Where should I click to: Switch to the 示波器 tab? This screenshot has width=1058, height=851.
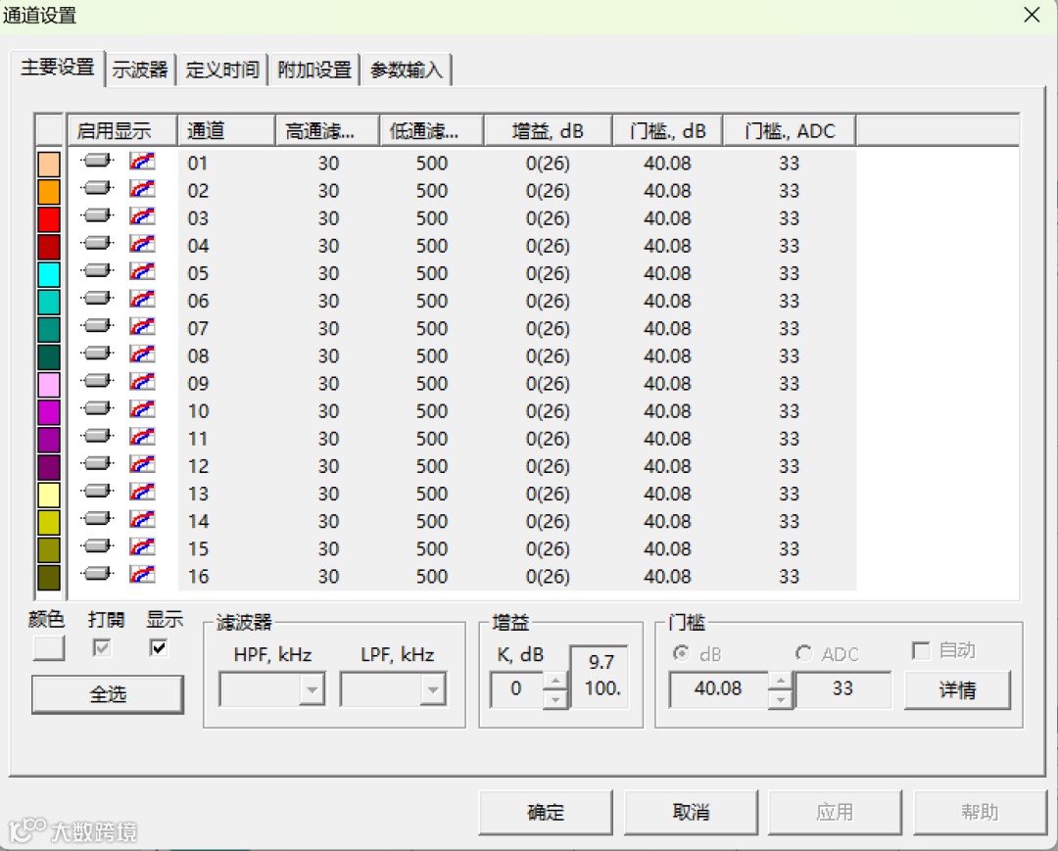click(x=140, y=70)
